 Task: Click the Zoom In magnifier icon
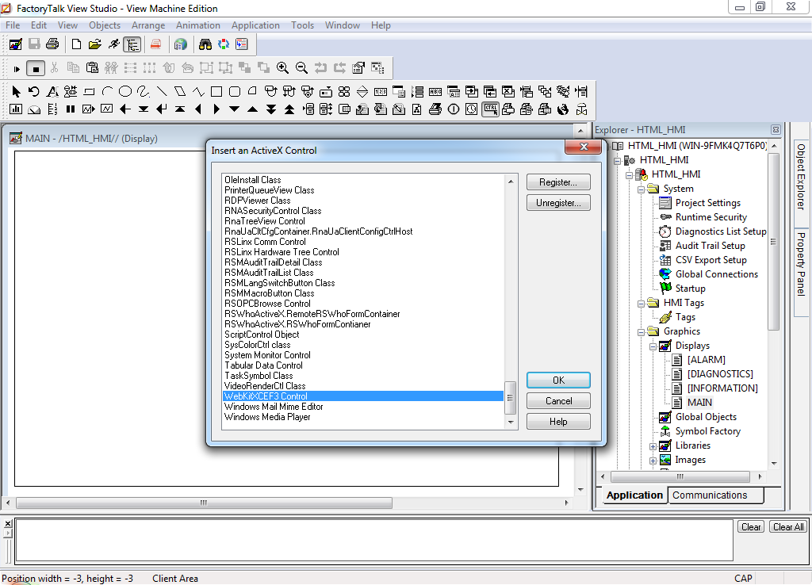point(282,68)
